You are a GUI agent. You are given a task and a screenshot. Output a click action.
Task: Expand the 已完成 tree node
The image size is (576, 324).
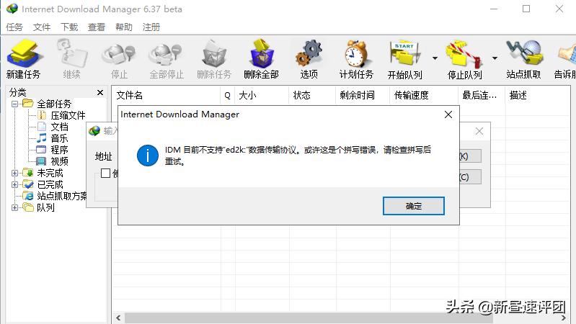(14, 184)
